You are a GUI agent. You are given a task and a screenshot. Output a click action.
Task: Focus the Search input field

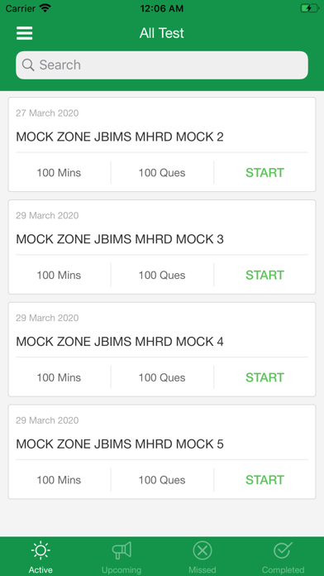coord(162,65)
